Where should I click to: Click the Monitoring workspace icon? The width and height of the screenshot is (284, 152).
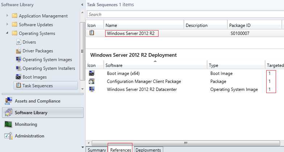point(8,124)
